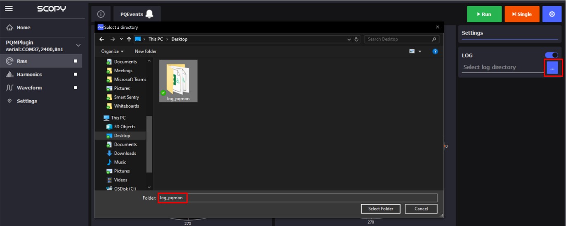Change the view layout icon

tap(412, 52)
